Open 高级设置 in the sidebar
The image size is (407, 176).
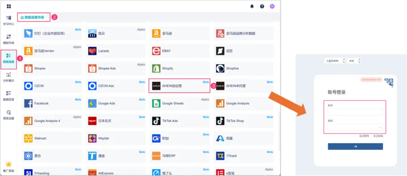point(8,115)
